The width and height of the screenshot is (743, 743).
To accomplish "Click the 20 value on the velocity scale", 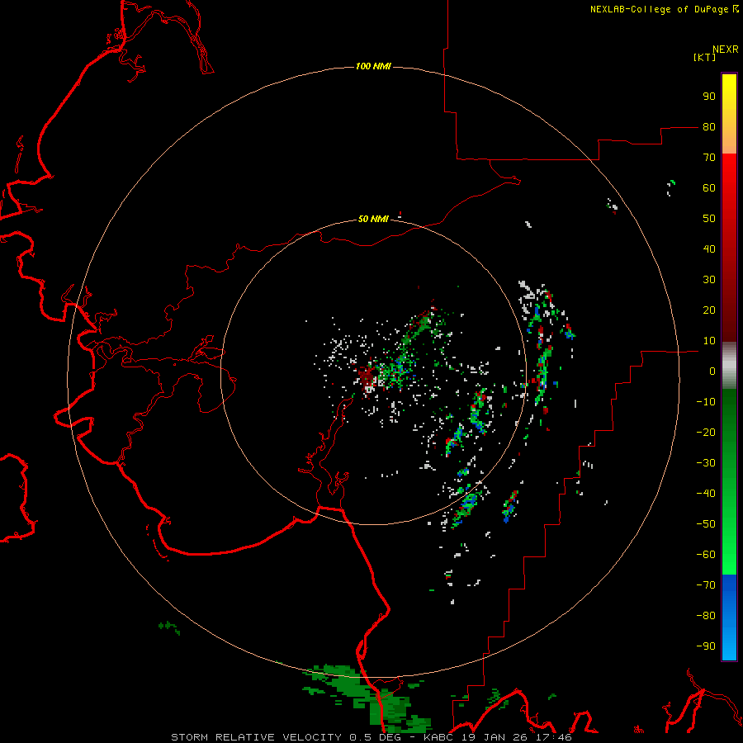I will (x=709, y=310).
